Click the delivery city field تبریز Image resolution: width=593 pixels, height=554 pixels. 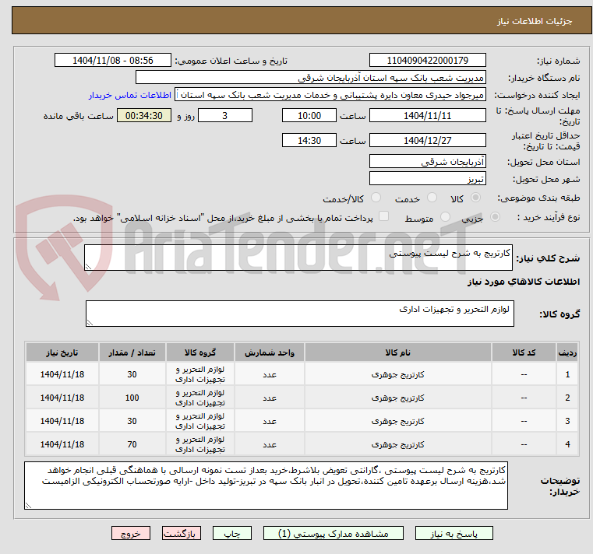tap(427, 179)
